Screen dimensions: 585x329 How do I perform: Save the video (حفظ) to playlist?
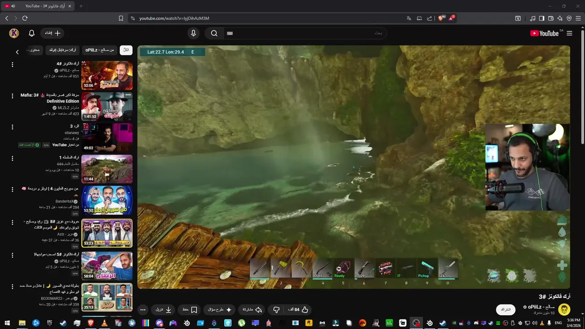point(190,309)
